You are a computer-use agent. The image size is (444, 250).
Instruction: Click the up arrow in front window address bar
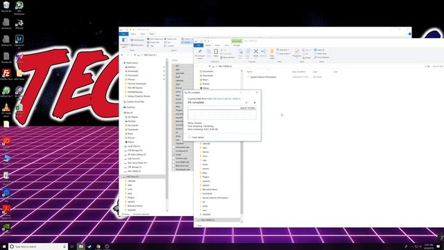pyautogui.click(x=210, y=67)
